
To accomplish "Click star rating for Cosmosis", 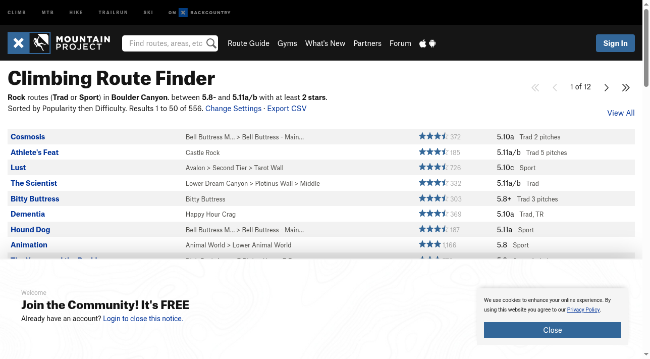I will click(434, 136).
